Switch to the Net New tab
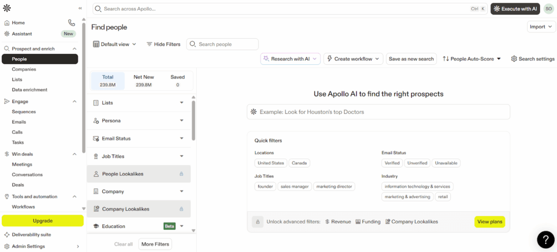This screenshot has height=252, width=557. 144,81
